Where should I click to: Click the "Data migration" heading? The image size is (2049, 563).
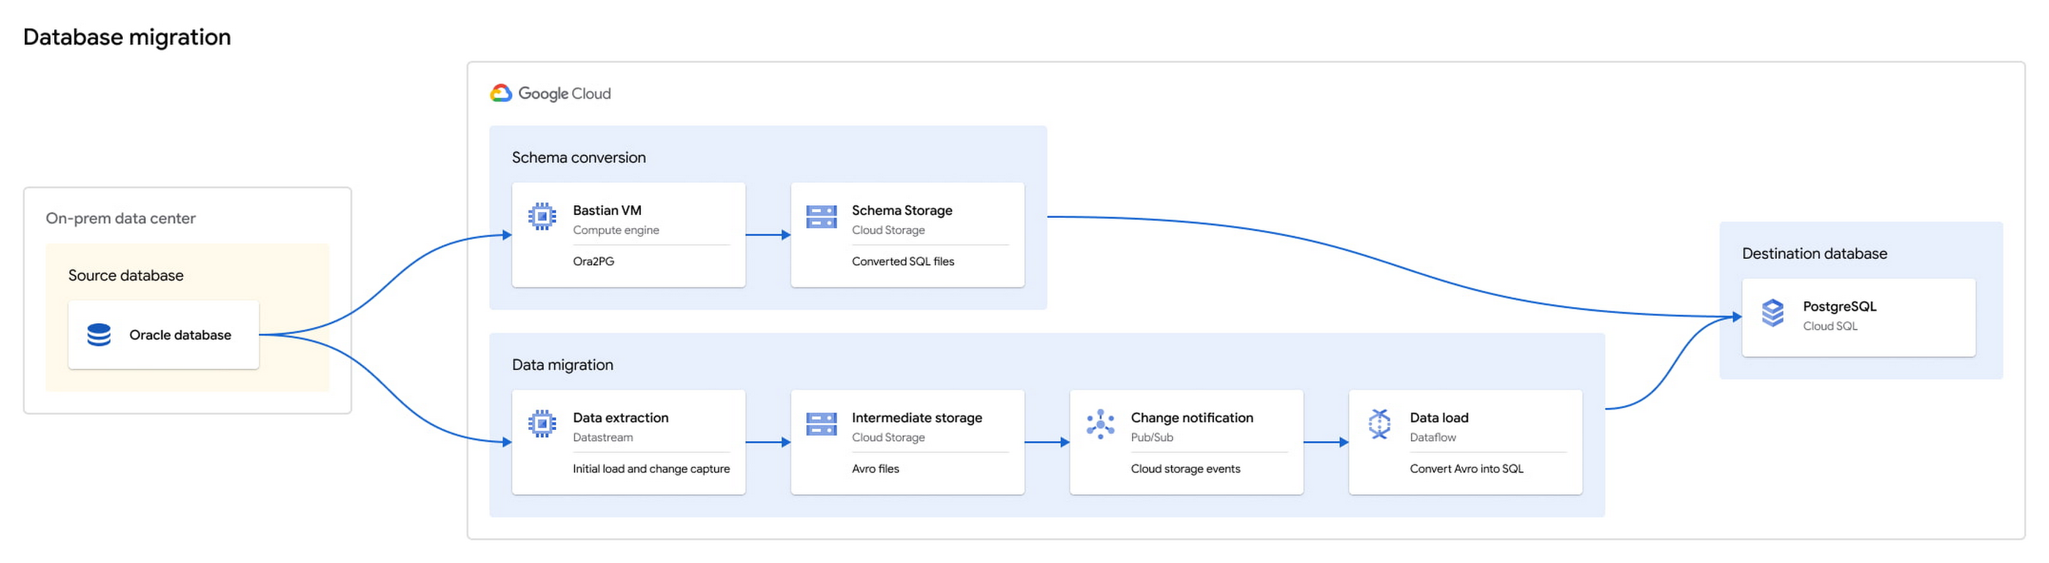(x=562, y=365)
